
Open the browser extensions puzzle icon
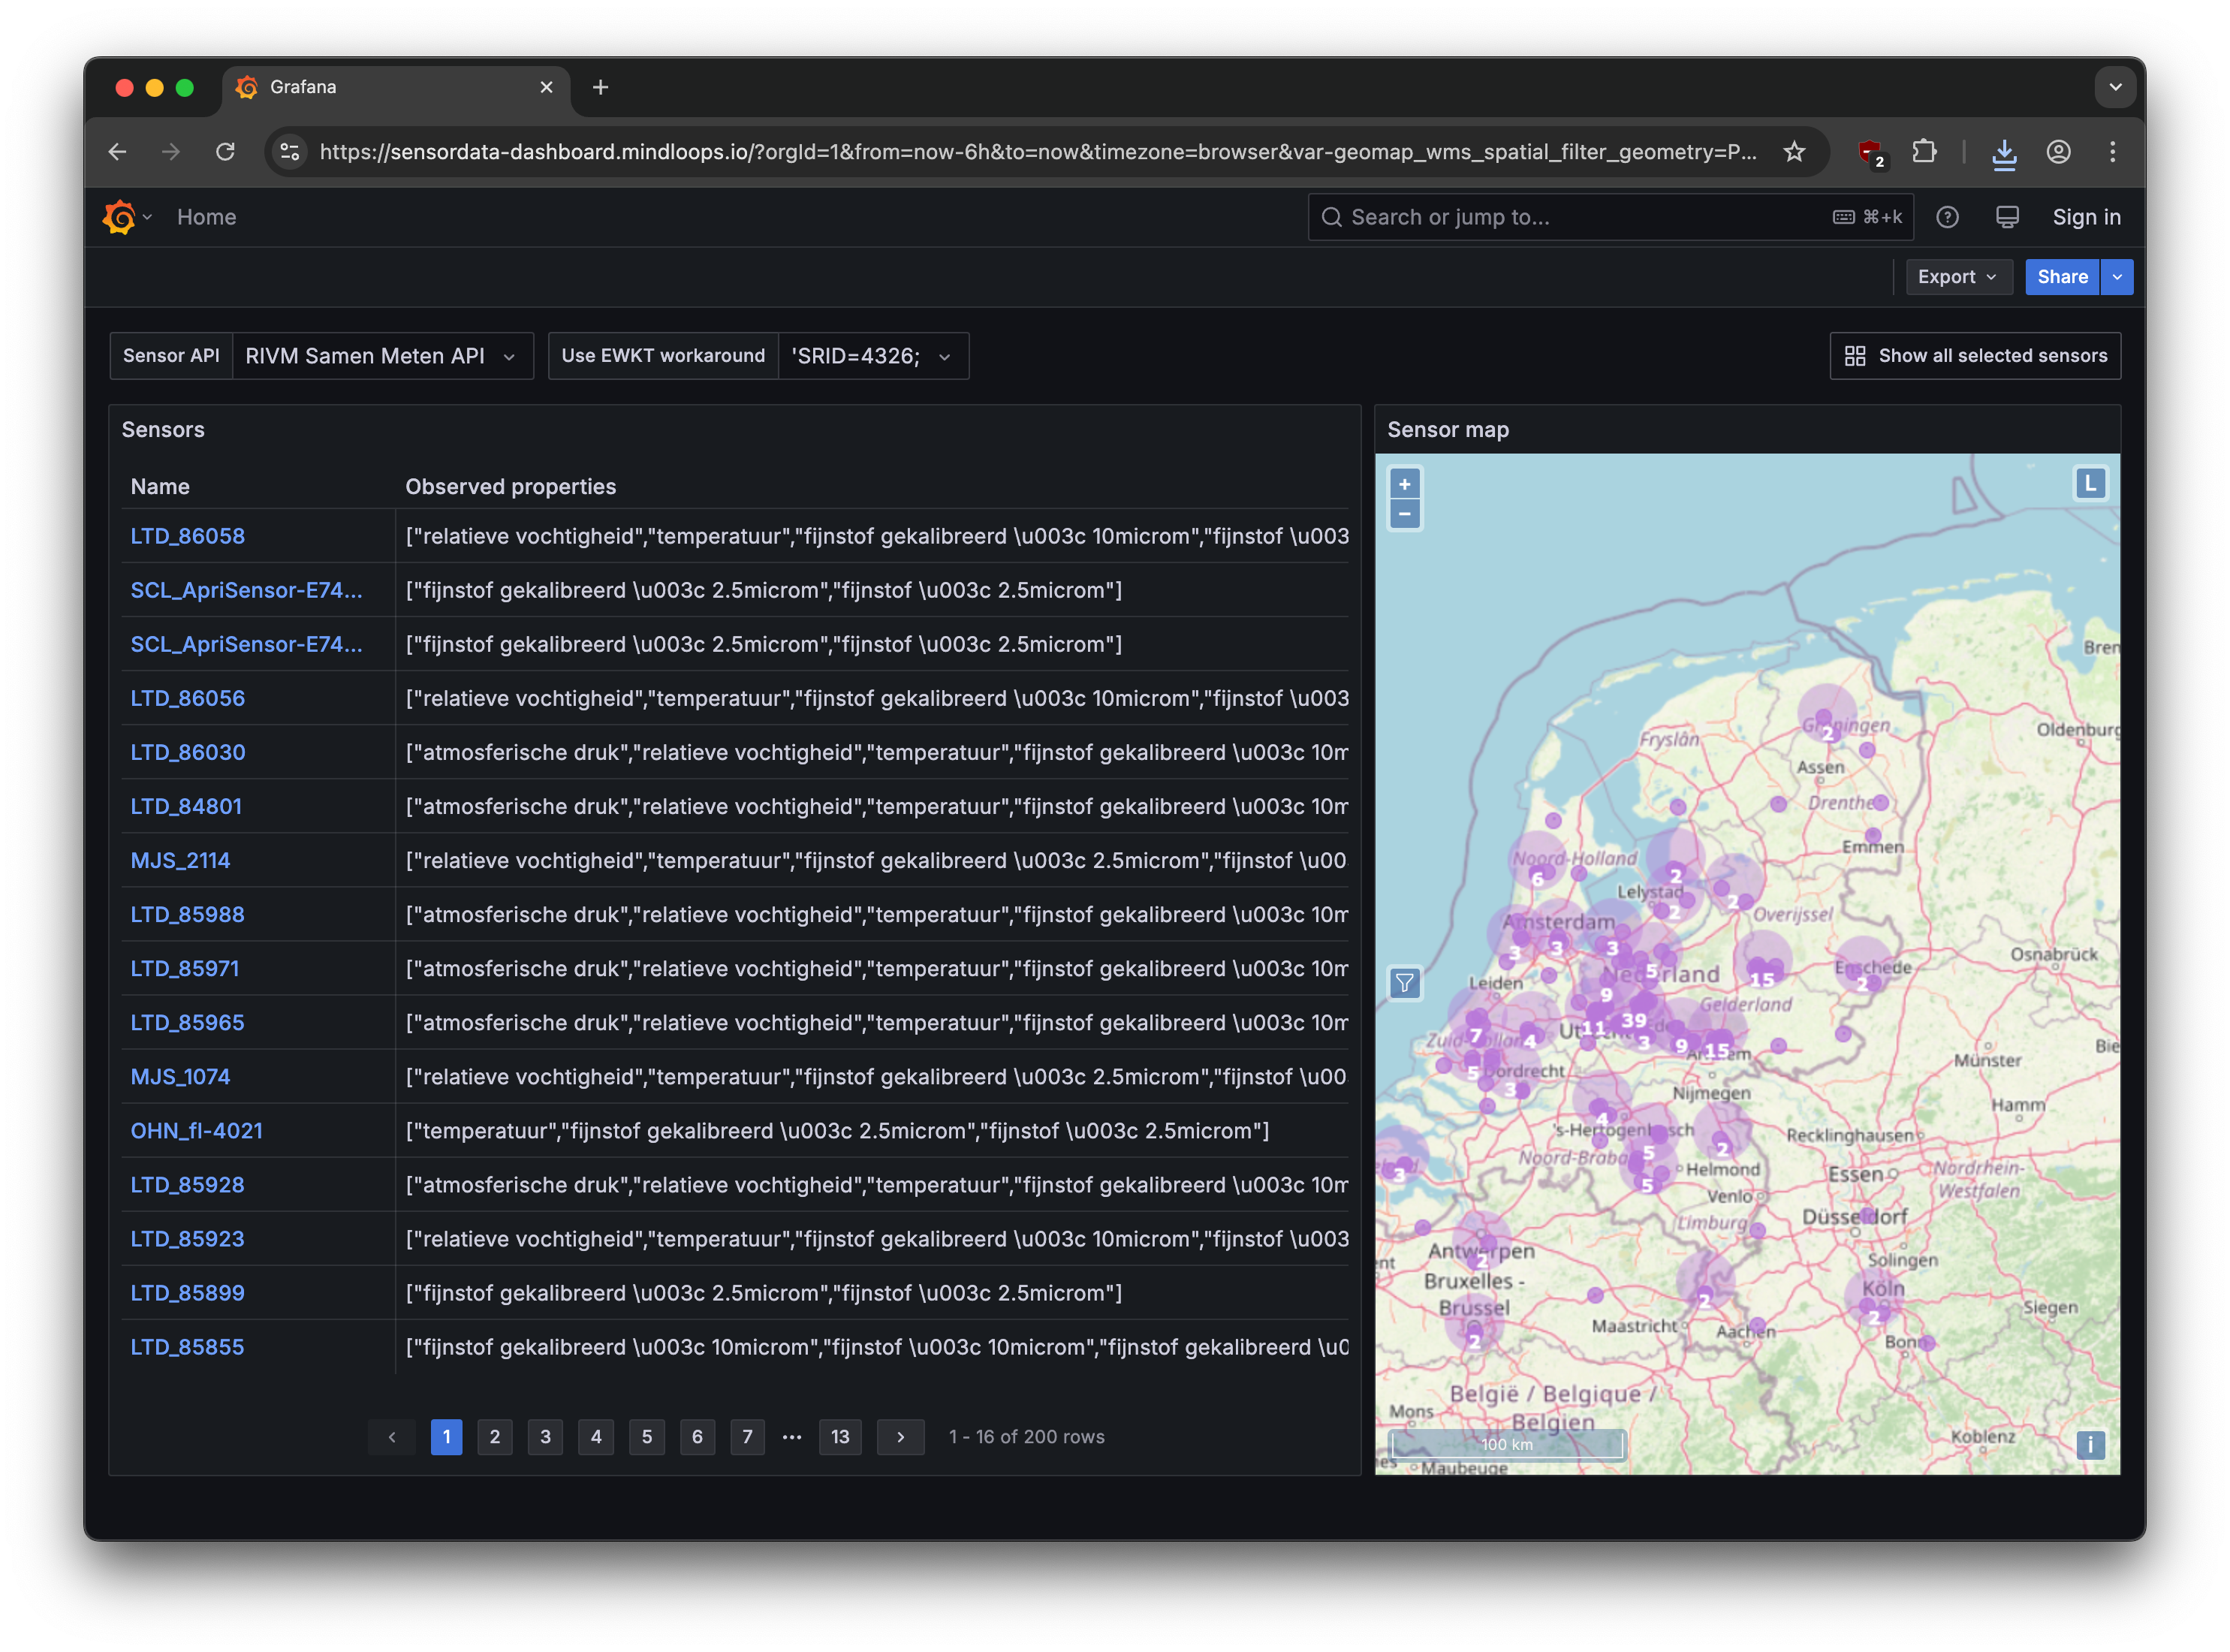point(1923,151)
